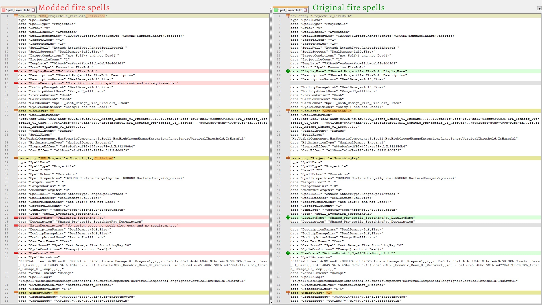Click the changed marker beside right Projectile_FireBolt entry line

(288, 16)
